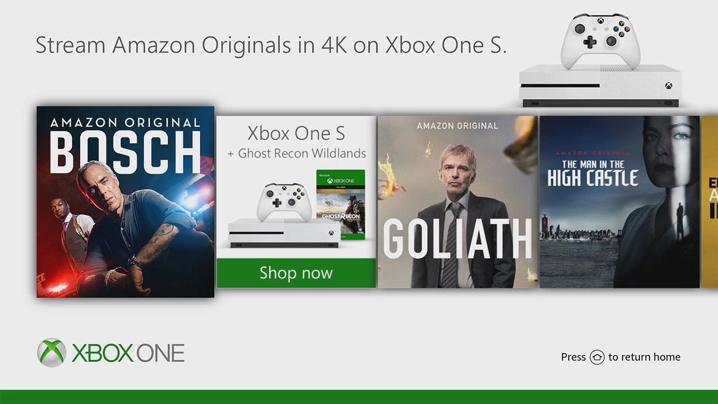The image size is (718, 404).
Task: Click the Xbox button on top-right controller
Action: 601,21
